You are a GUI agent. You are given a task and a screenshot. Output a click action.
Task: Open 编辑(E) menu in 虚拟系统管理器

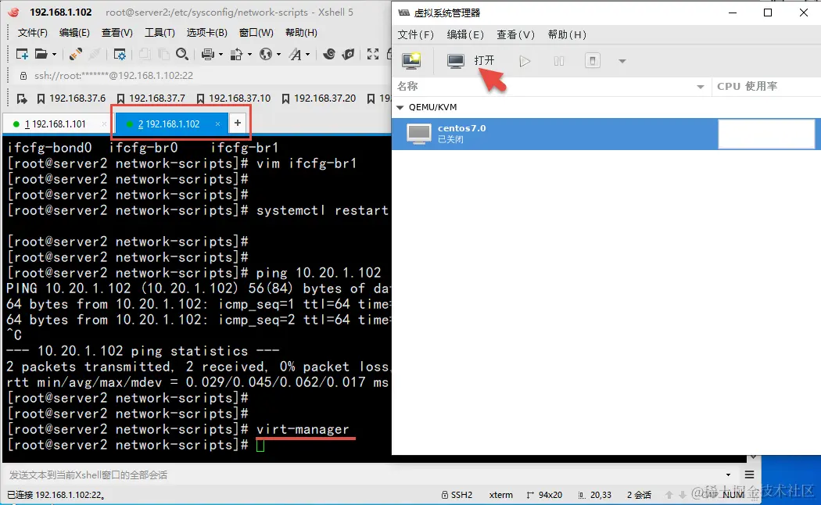465,34
